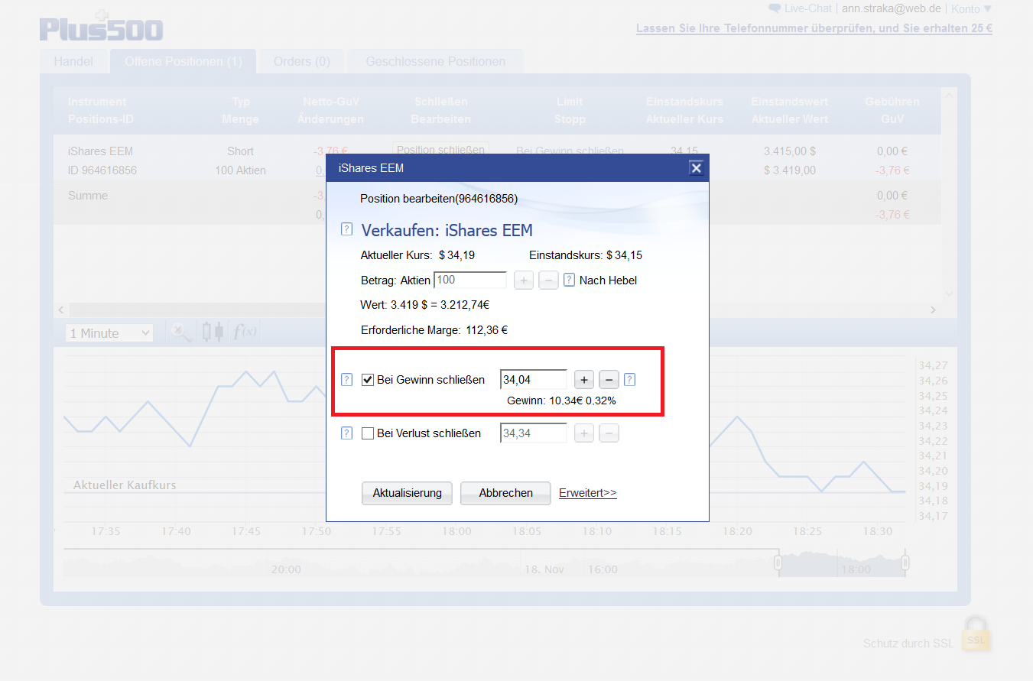This screenshot has width=1033, height=681.
Task: Click the Plus500 logo
Action: point(102,26)
